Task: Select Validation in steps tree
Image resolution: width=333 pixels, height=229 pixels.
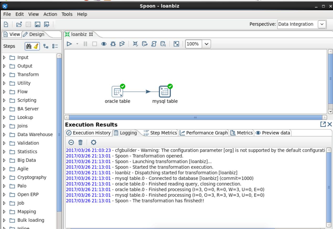Action: (x=28, y=143)
